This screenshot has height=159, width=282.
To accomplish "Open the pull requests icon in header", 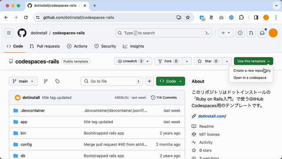I will pyautogui.click(x=251, y=33).
